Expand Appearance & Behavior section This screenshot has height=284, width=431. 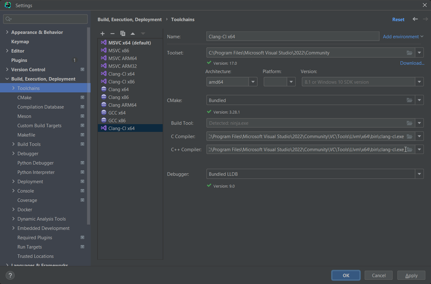[x=7, y=32]
